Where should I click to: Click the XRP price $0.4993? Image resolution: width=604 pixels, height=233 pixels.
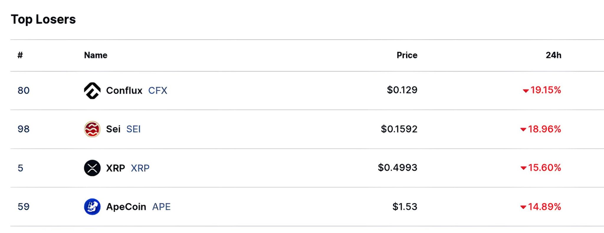(397, 168)
